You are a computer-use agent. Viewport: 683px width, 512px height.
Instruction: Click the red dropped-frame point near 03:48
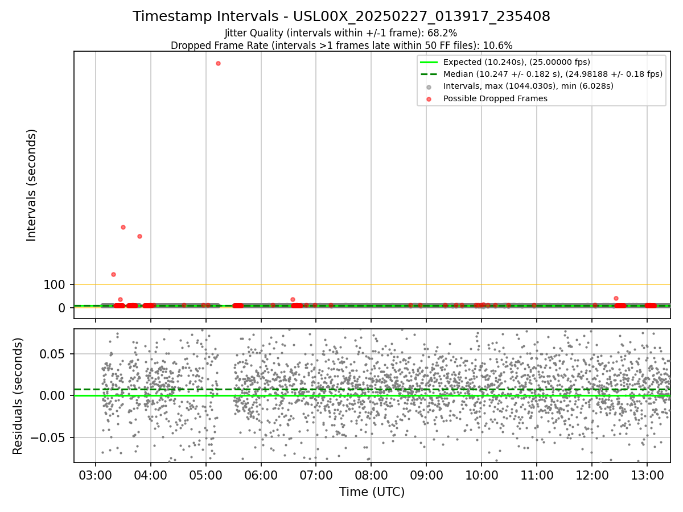point(139,236)
